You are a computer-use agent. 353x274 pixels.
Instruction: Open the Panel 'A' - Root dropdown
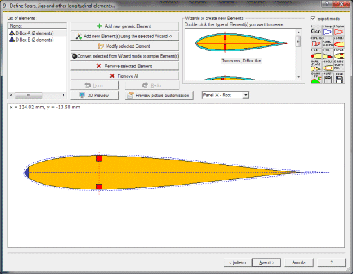point(226,95)
